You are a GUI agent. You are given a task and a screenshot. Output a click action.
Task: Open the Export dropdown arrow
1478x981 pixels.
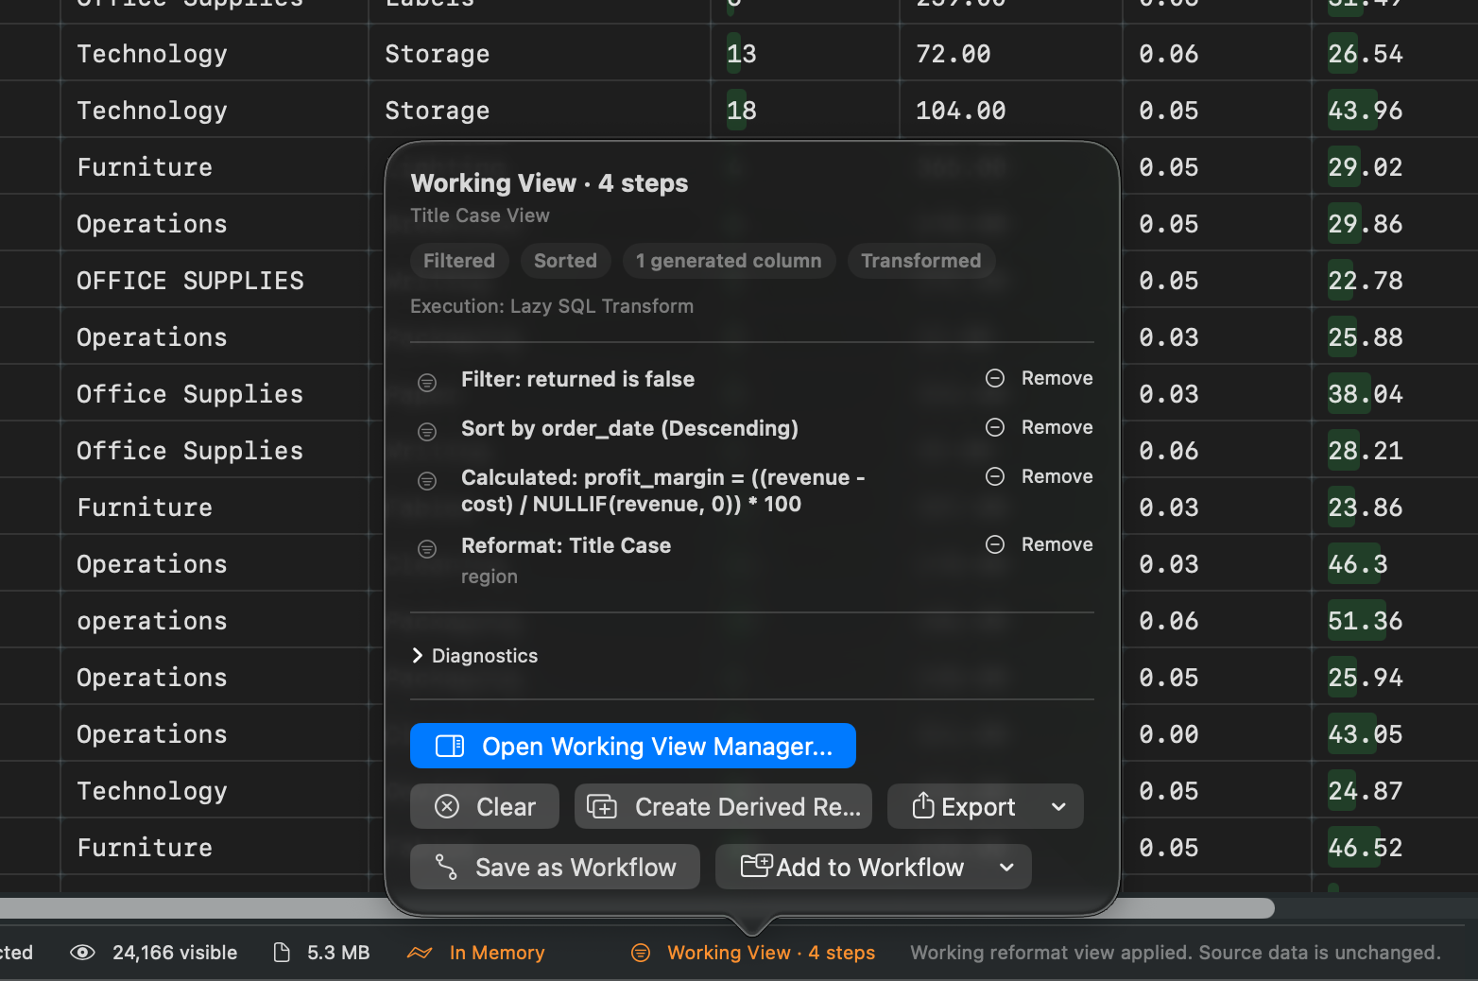click(1059, 806)
